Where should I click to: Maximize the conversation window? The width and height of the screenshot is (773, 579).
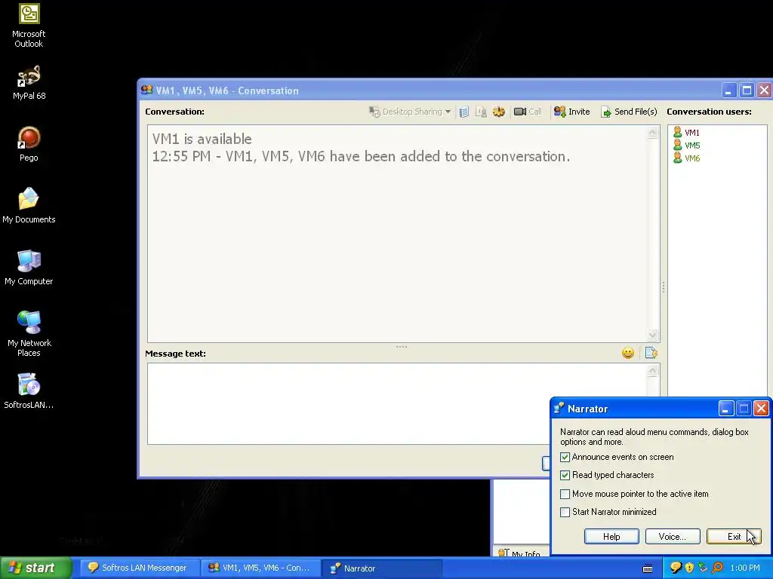click(747, 90)
